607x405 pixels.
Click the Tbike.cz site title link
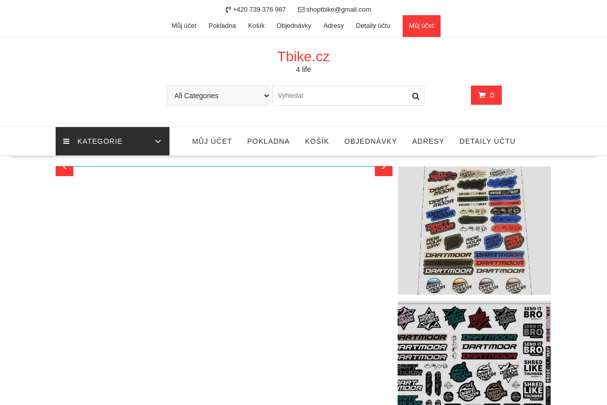[x=303, y=57]
